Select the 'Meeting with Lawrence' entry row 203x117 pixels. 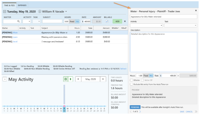[65, 37]
